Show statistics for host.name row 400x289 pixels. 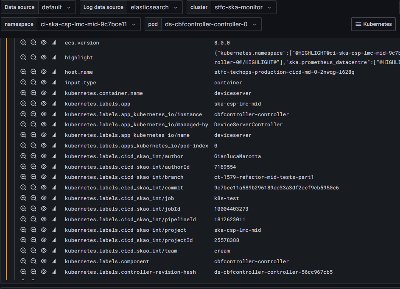click(54, 72)
